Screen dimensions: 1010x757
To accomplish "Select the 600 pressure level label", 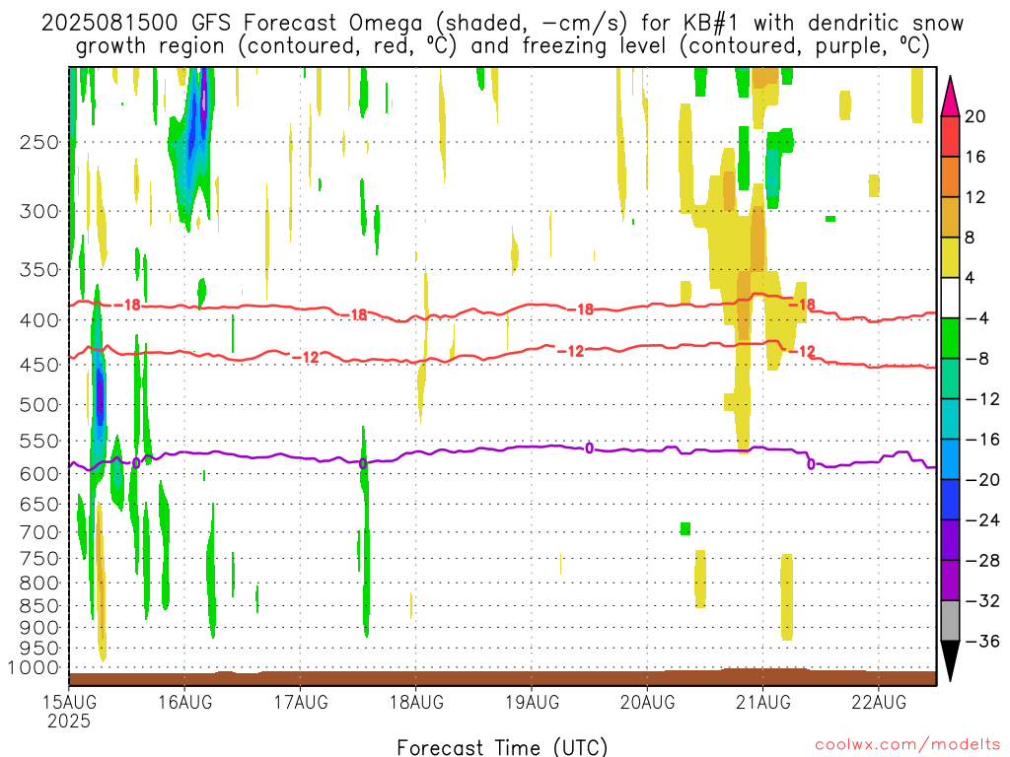I will pyautogui.click(x=39, y=474).
